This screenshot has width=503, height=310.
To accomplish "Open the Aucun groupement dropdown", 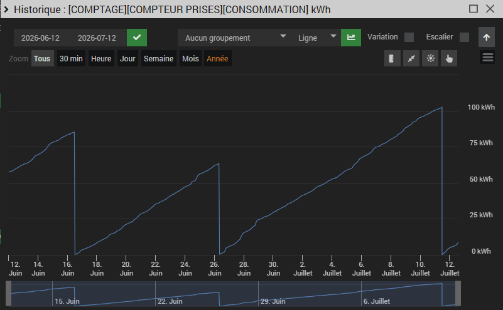I will [235, 38].
